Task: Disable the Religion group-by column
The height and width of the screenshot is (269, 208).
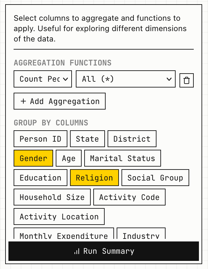Action: click(x=94, y=178)
